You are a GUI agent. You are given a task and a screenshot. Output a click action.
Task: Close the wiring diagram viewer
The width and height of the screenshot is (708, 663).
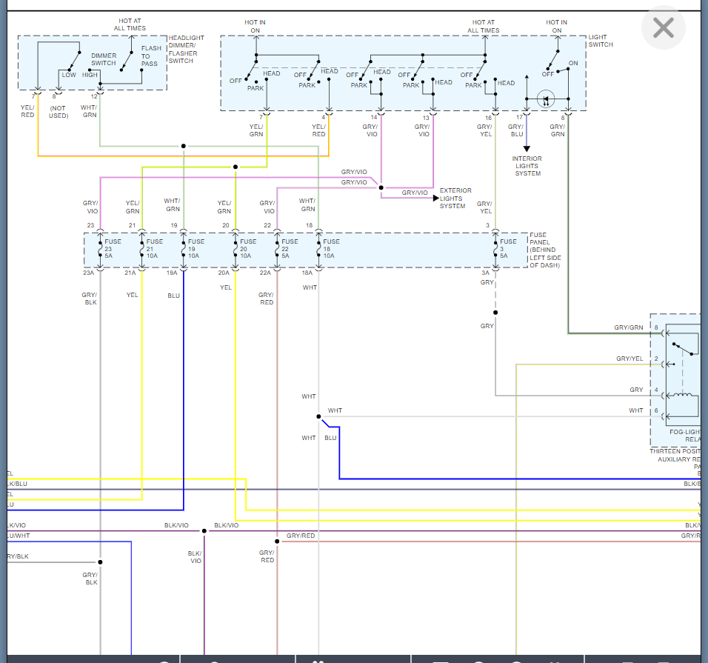[663, 28]
